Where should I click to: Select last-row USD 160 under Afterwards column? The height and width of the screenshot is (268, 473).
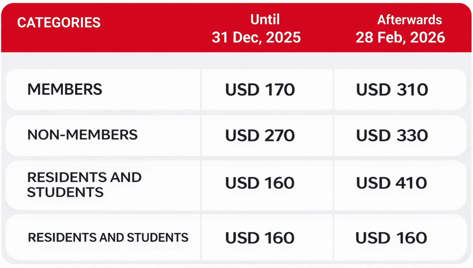click(392, 238)
